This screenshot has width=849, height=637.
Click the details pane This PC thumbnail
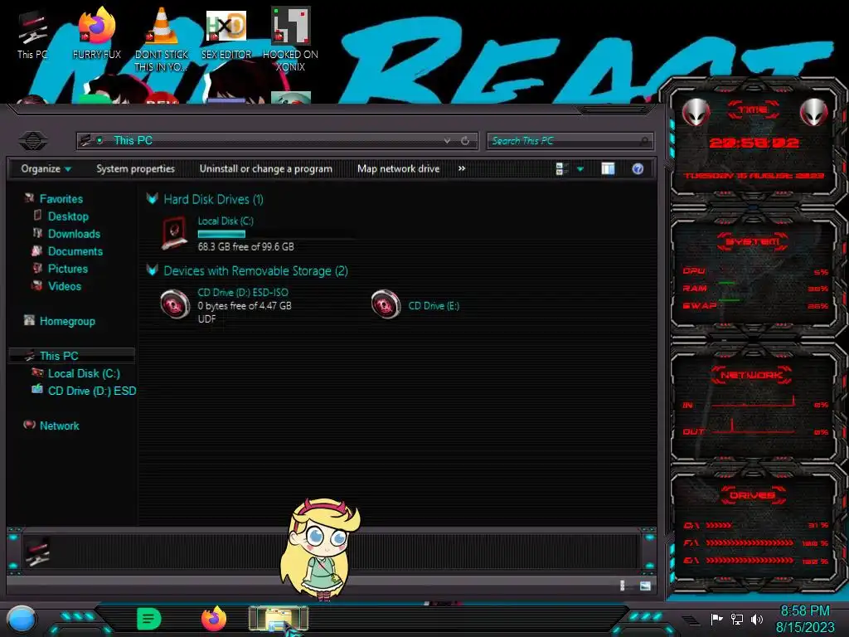coord(36,552)
